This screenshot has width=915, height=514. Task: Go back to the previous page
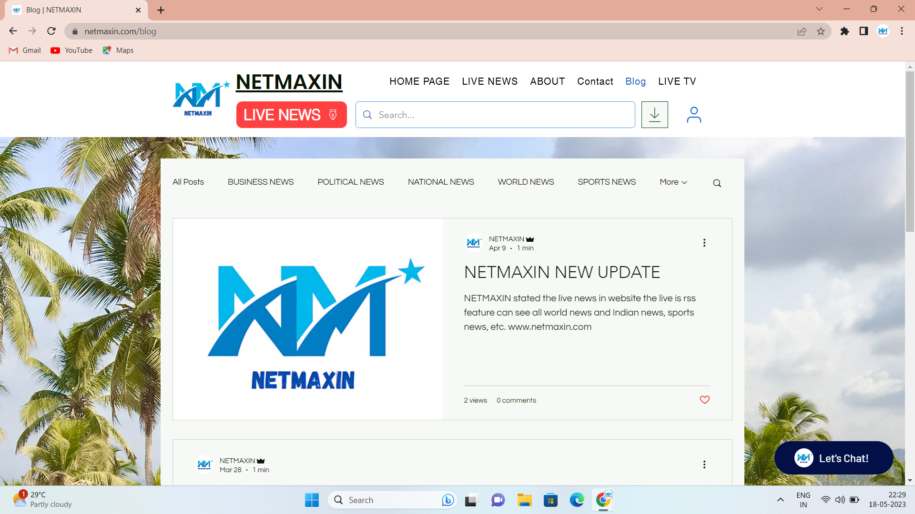(x=13, y=31)
